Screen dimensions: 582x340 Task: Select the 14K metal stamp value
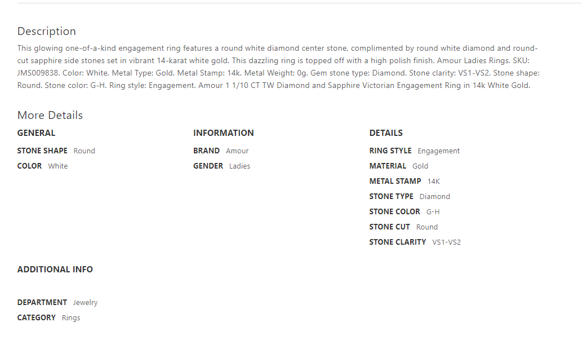tap(433, 182)
